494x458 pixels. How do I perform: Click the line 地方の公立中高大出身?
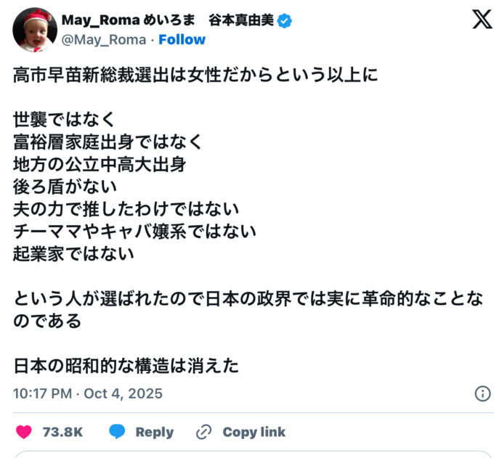click(x=100, y=165)
